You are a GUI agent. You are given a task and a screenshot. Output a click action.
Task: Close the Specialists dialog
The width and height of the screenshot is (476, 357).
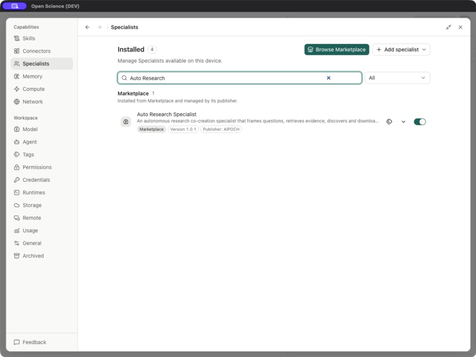click(x=461, y=27)
